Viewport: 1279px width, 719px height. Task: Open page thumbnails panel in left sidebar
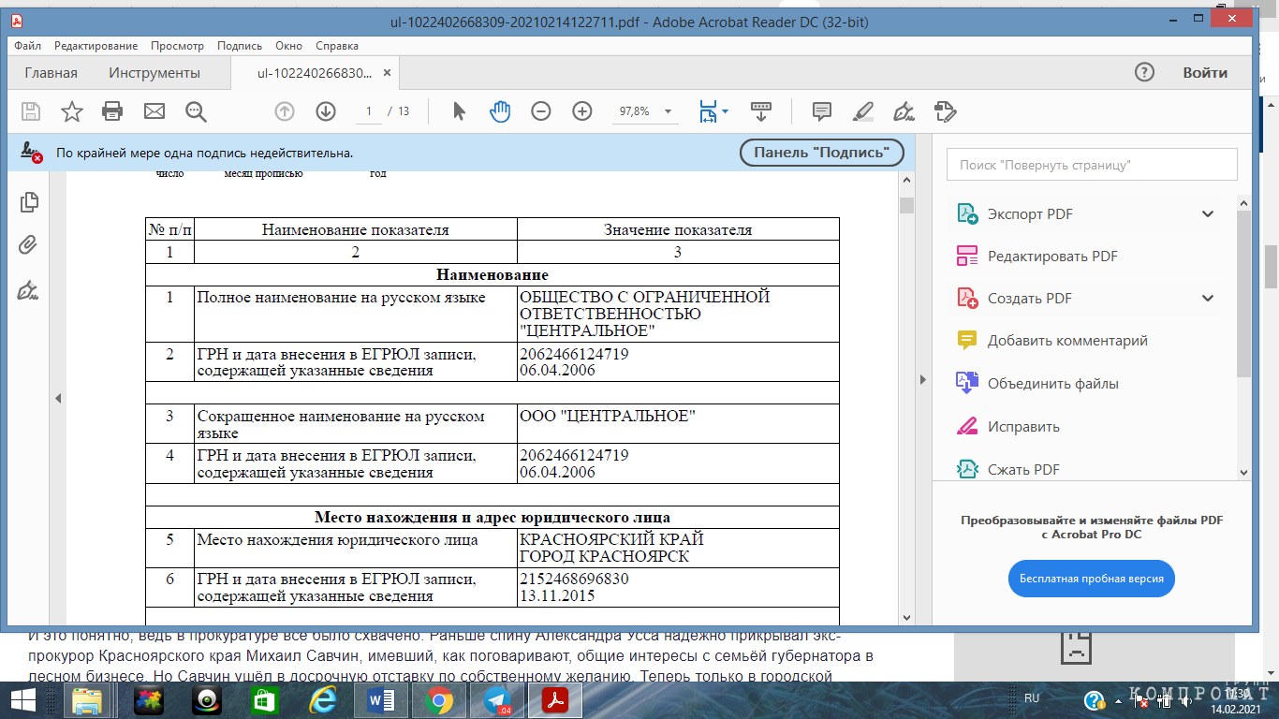28,201
